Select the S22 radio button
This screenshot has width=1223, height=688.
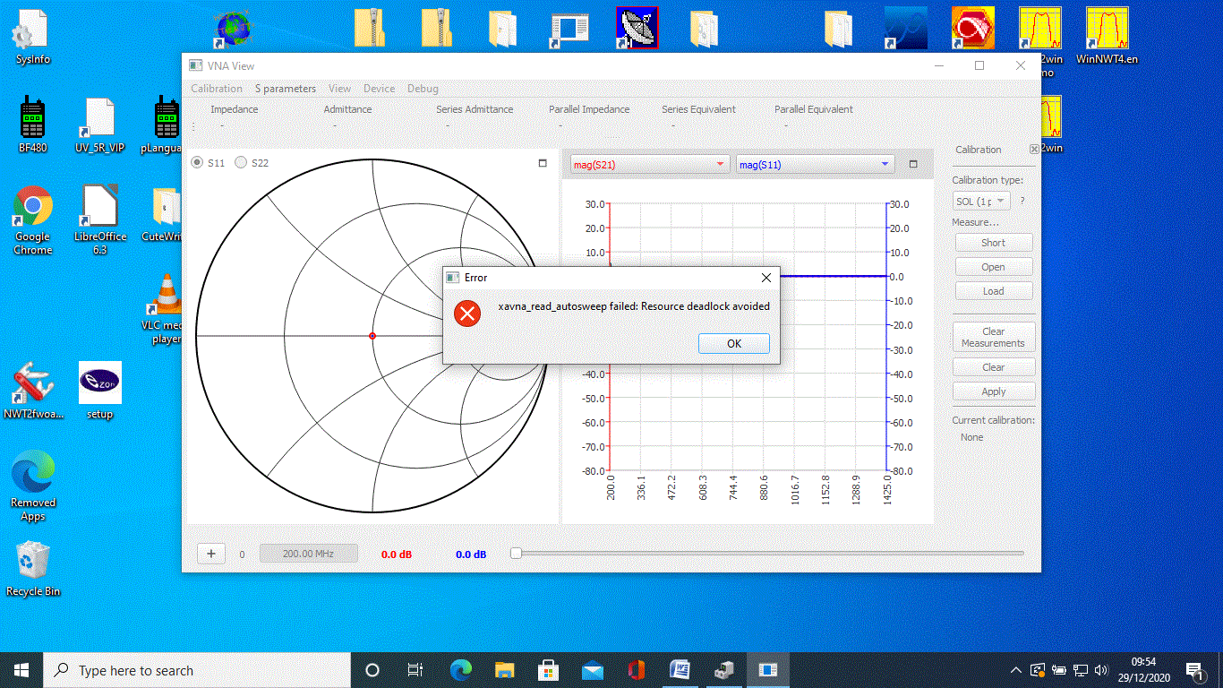(240, 163)
